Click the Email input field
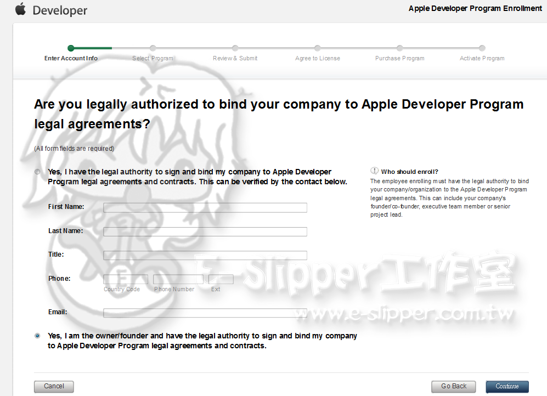The height and width of the screenshot is (396, 547). tap(205, 313)
